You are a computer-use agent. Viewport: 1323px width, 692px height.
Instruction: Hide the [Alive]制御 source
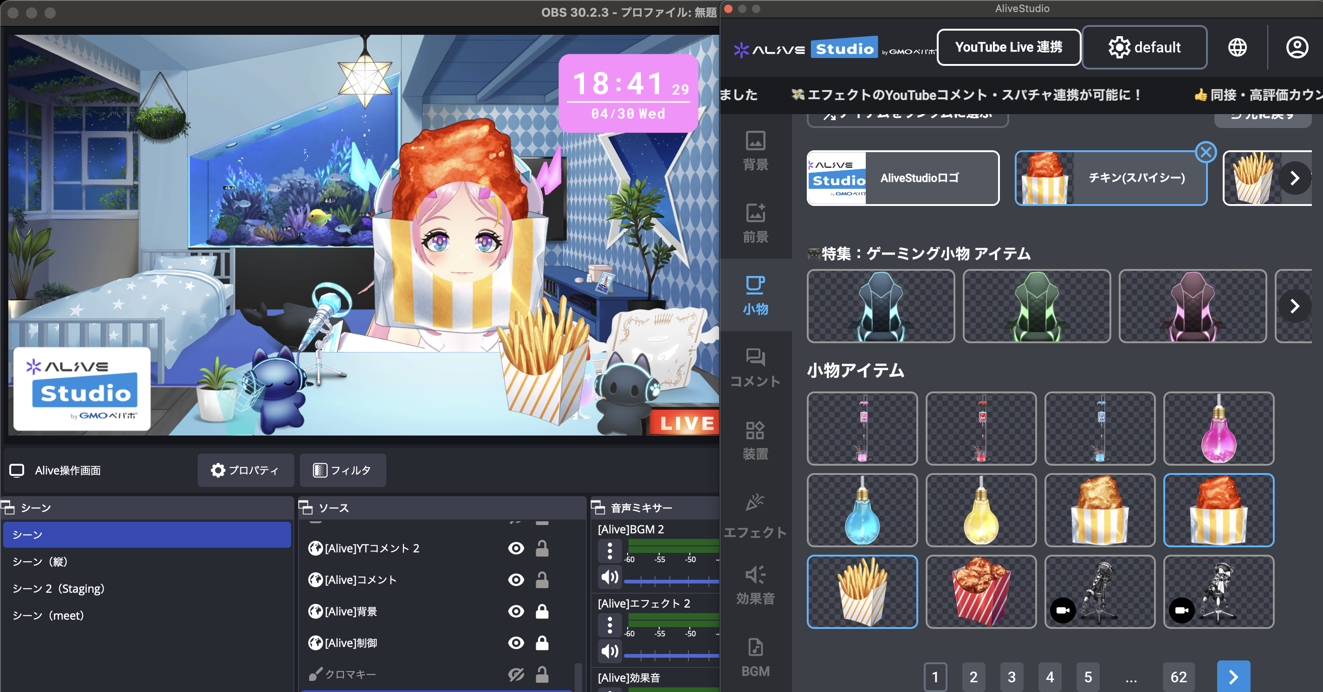pos(516,643)
